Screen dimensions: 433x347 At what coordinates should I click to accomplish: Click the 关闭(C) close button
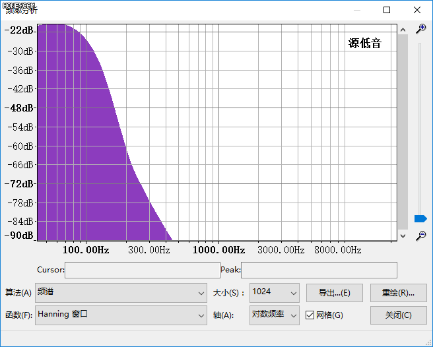(x=398, y=315)
